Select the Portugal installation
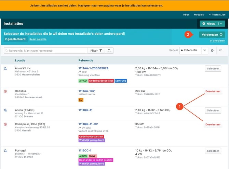The image size is (229, 169). point(213,151)
